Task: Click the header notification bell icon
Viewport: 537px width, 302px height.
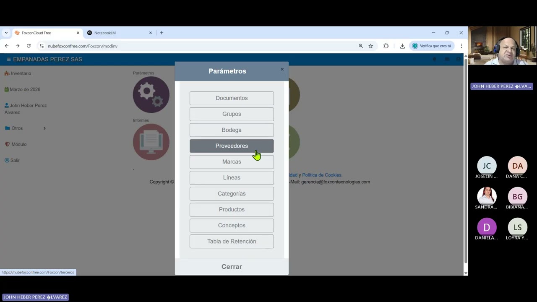Action: point(434,60)
